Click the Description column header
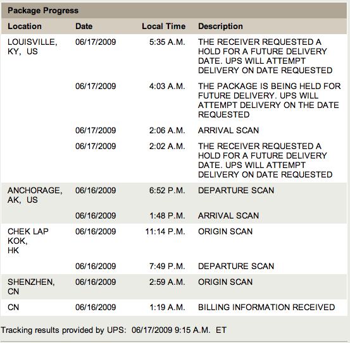The image size is (350, 343). click(220, 27)
